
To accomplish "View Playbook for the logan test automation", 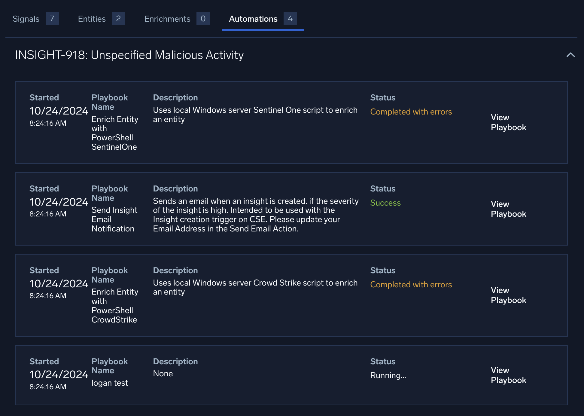I will (x=508, y=375).
